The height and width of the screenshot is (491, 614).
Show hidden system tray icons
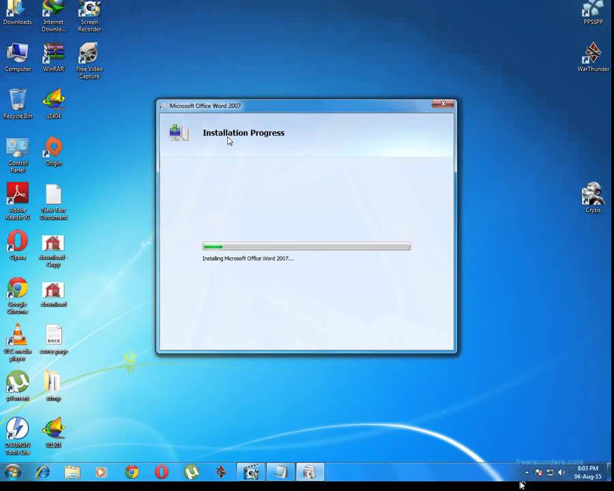[x=527, y=473]
